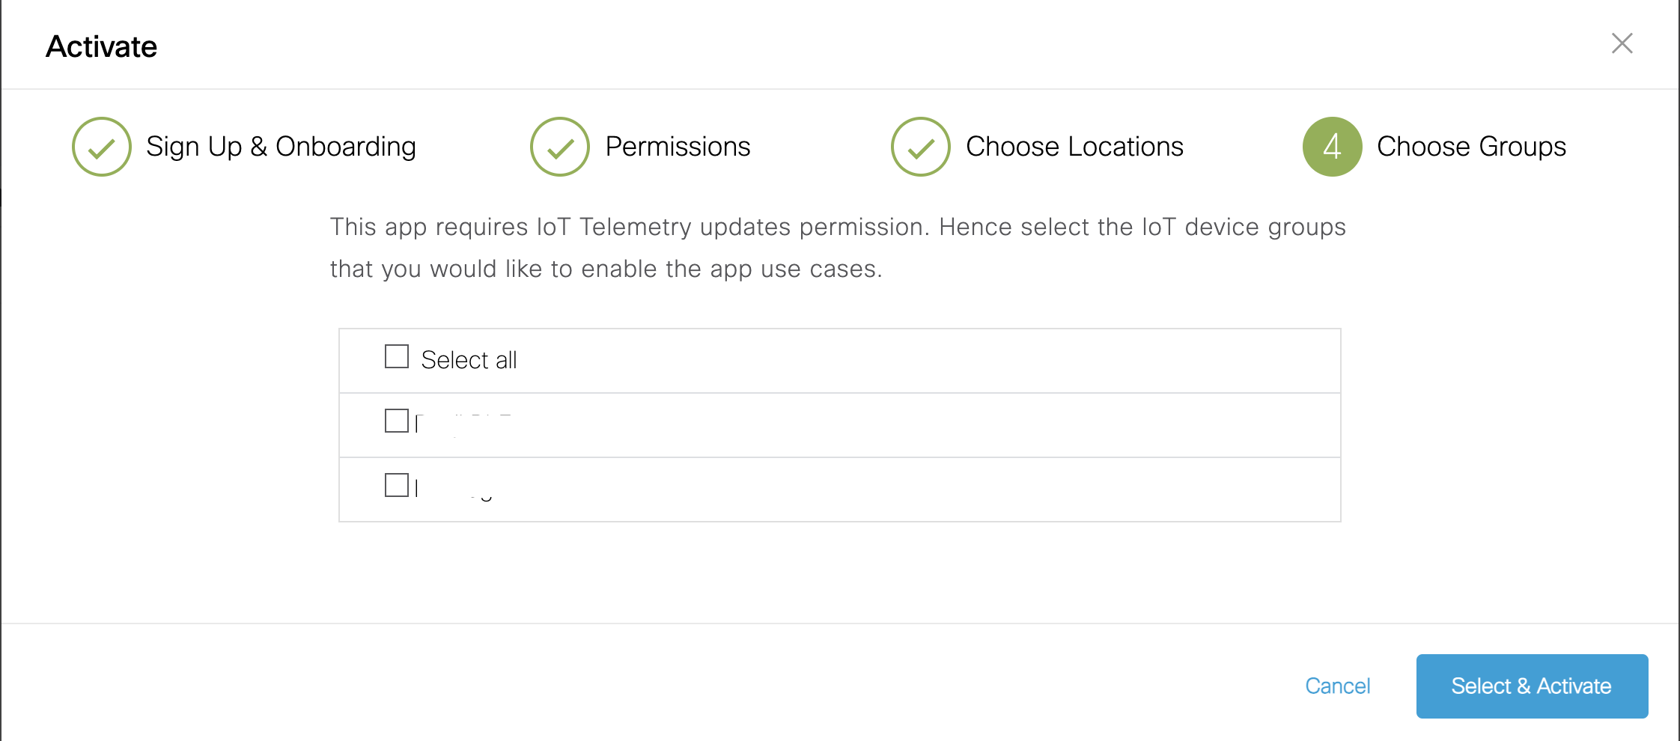
Task: Click the Choose Locations checkmark circle
Action: [921, 147]
